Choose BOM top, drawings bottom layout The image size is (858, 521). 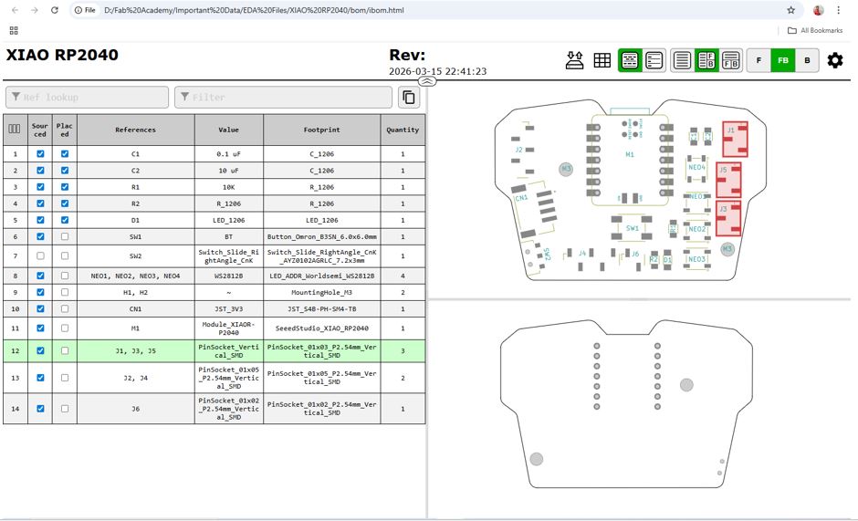pyautogui.click(x=730, y=60)
